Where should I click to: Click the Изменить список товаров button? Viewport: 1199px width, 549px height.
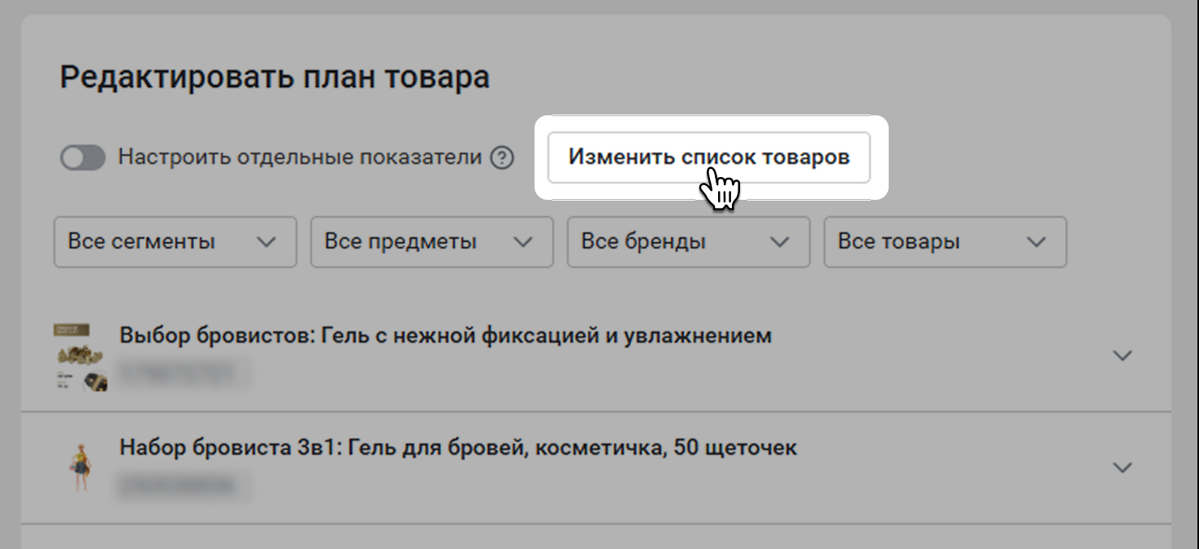[708, 157]
